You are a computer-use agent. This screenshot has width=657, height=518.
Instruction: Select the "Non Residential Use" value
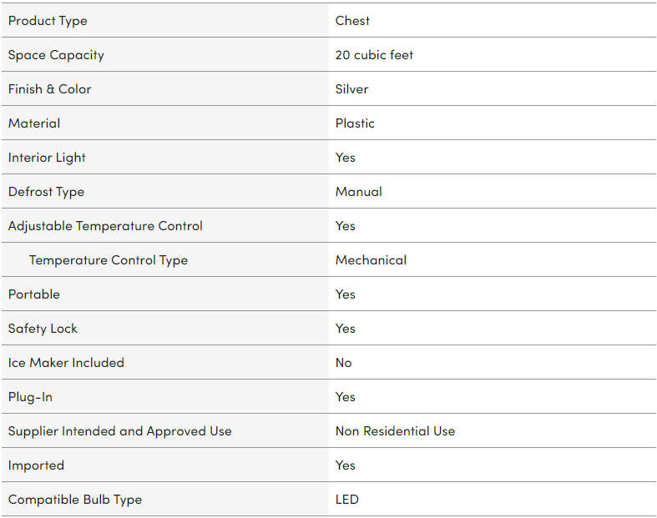(395, 431)
